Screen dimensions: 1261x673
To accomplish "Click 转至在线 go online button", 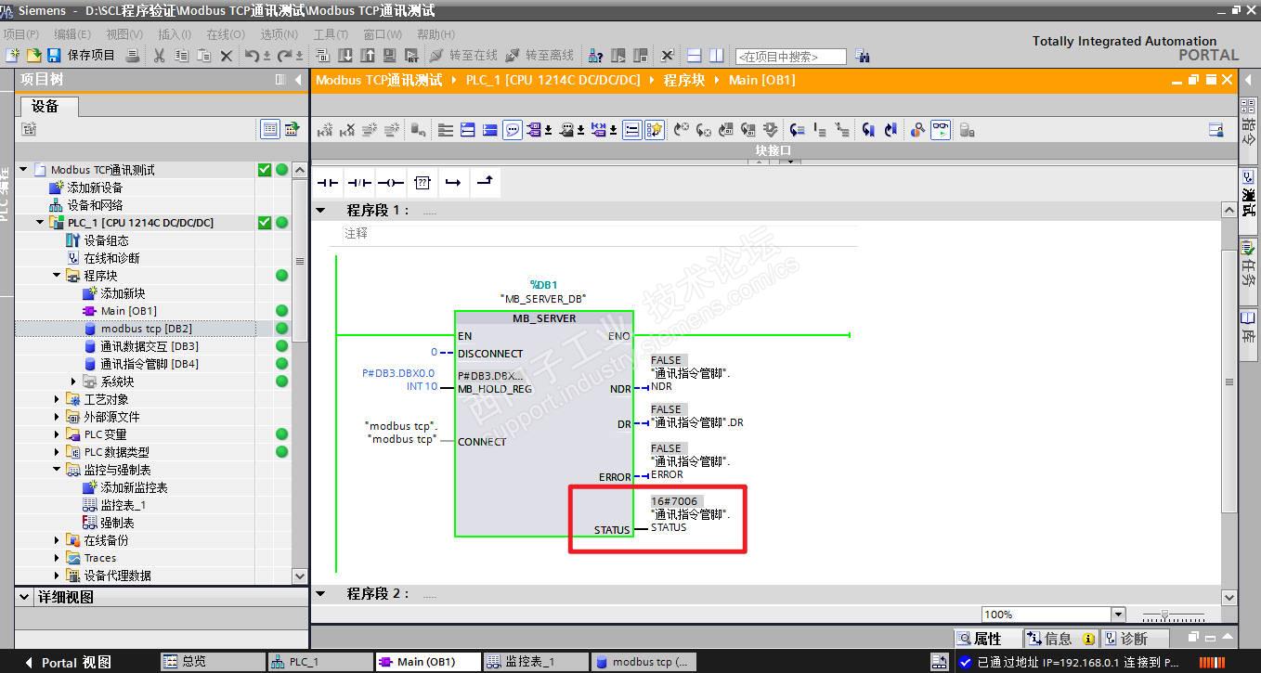I will [x=463, y=56].
